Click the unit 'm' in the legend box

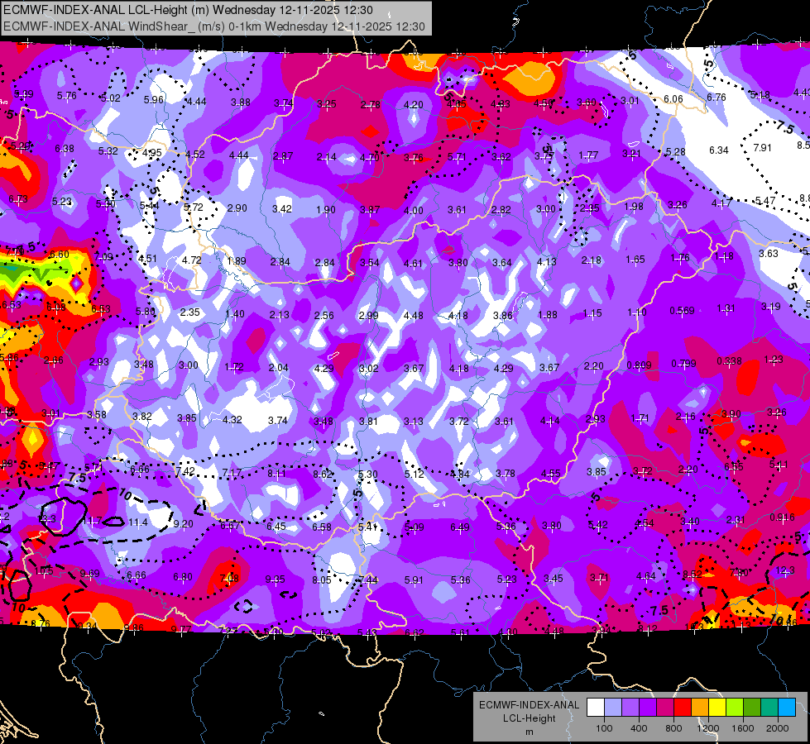coord(529,732)
